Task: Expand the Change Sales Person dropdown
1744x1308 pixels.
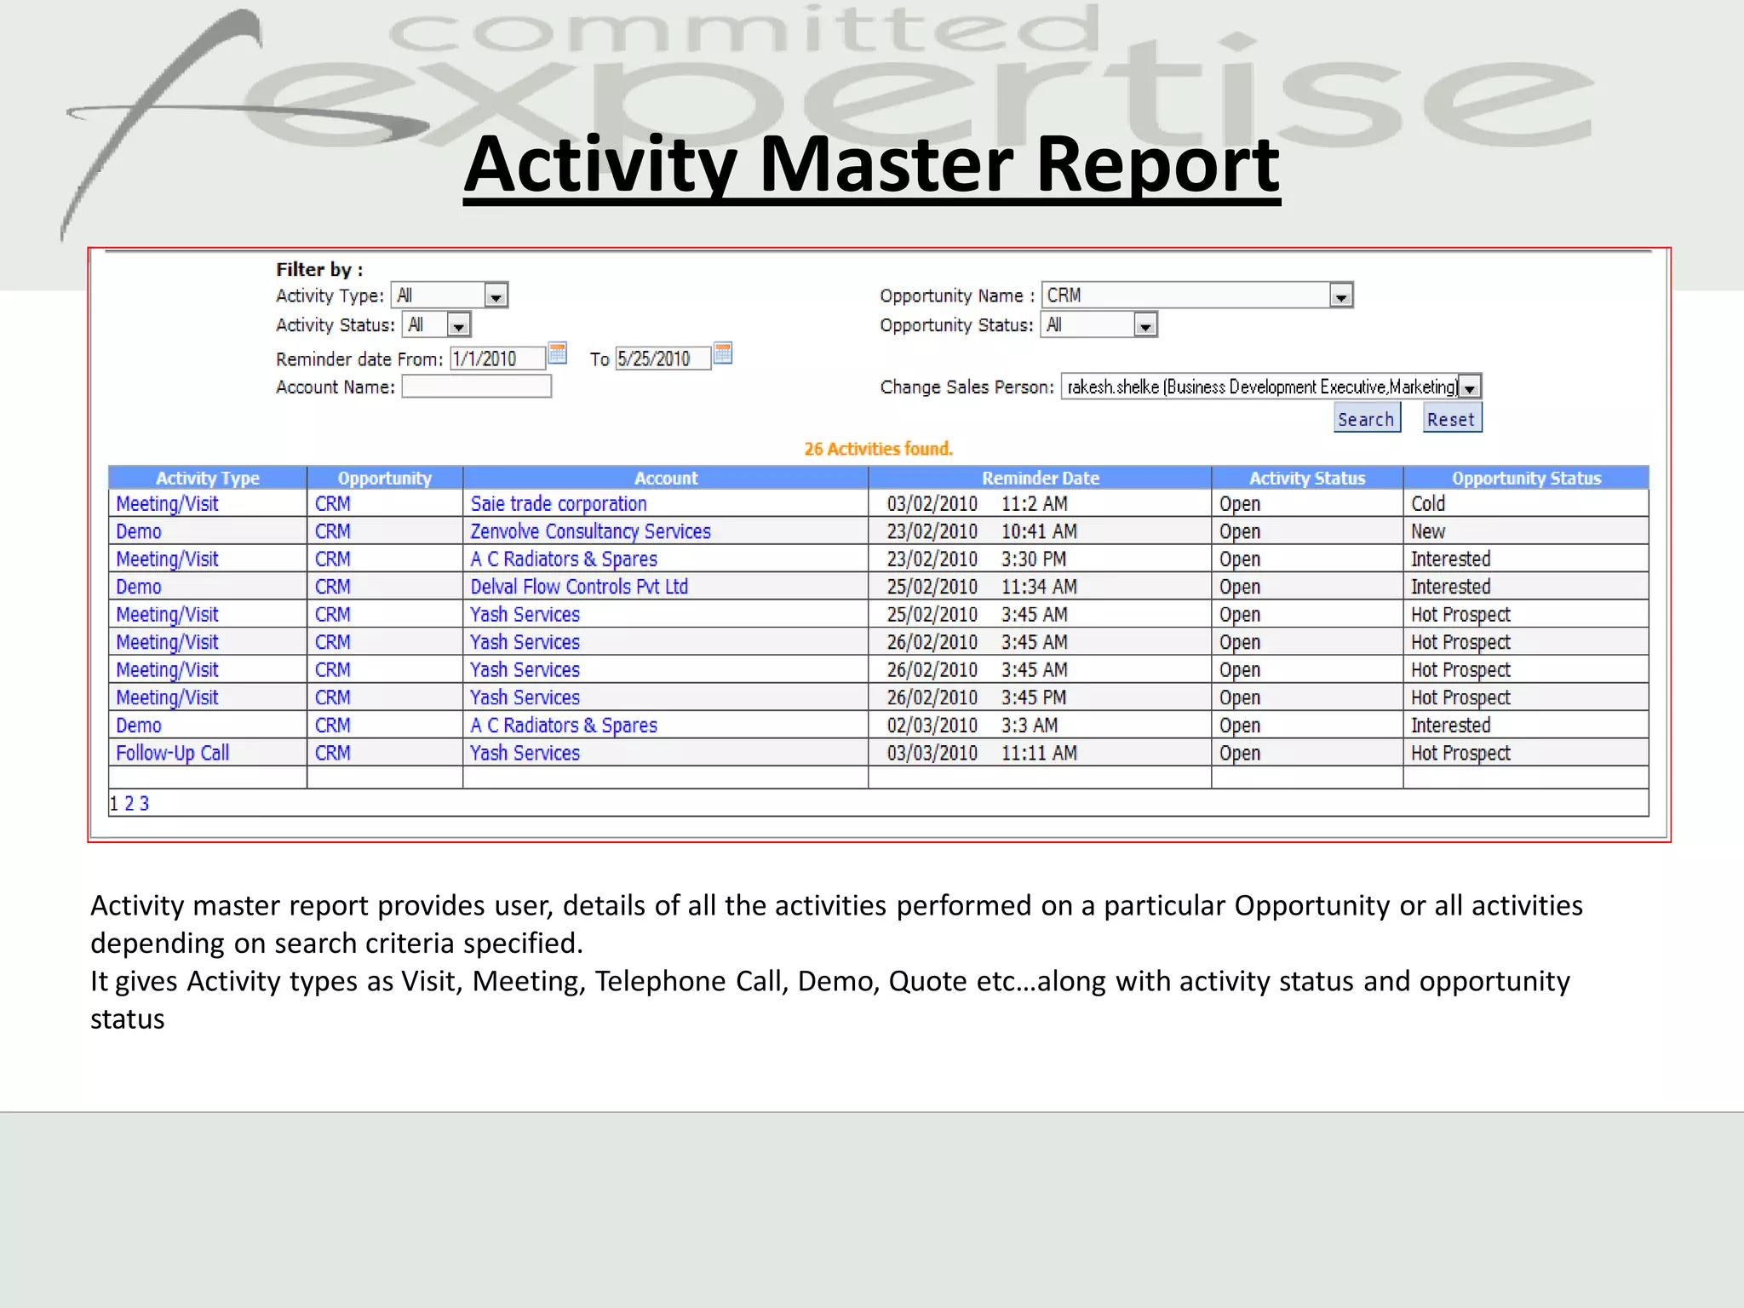Action: (x=1470, y=387)
